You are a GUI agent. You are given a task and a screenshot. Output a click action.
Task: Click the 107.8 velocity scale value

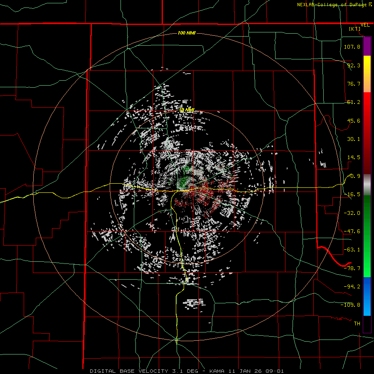coord(352,47)
